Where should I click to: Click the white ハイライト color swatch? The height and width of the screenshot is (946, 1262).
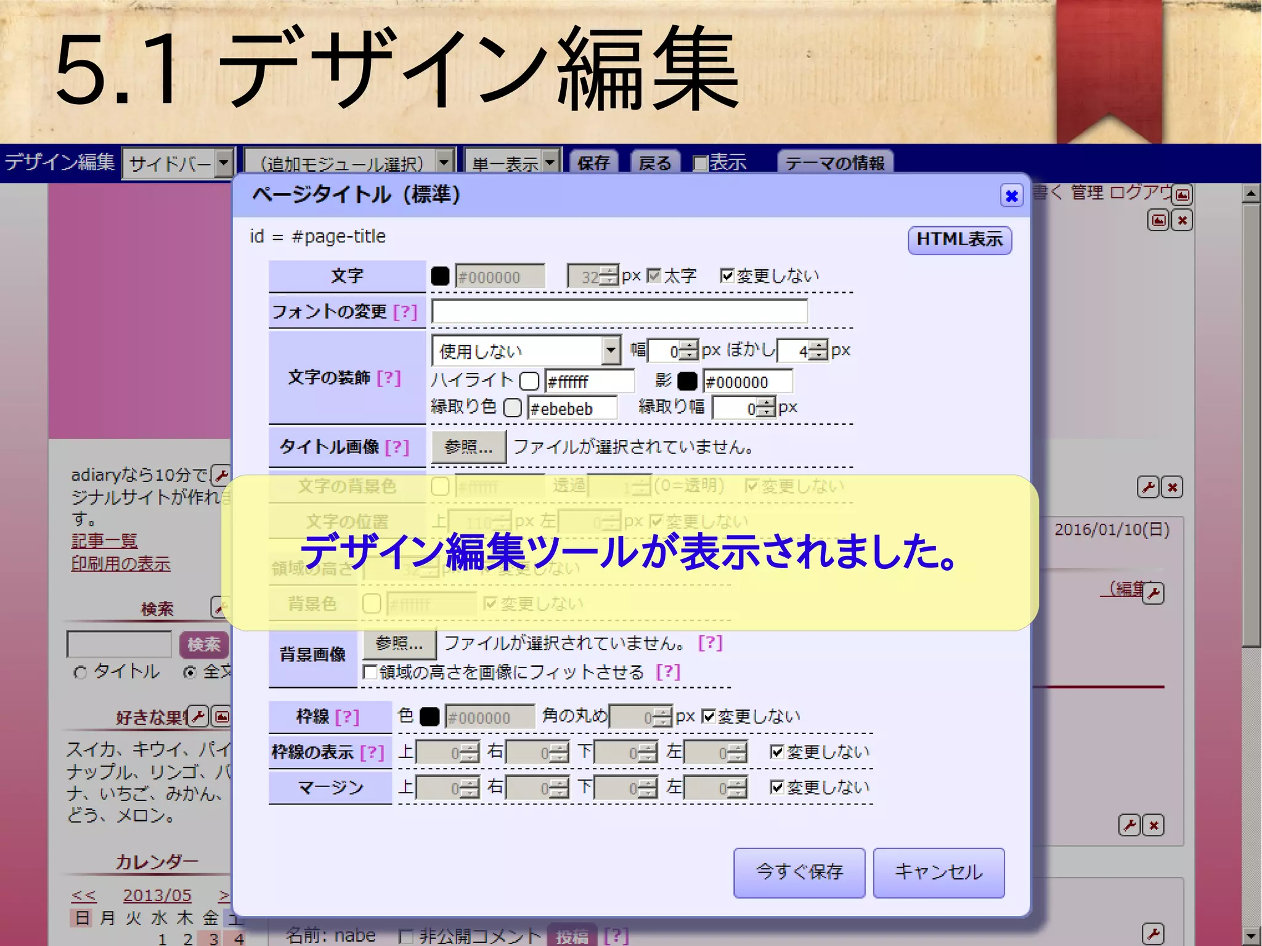click(x=529, y=381)
